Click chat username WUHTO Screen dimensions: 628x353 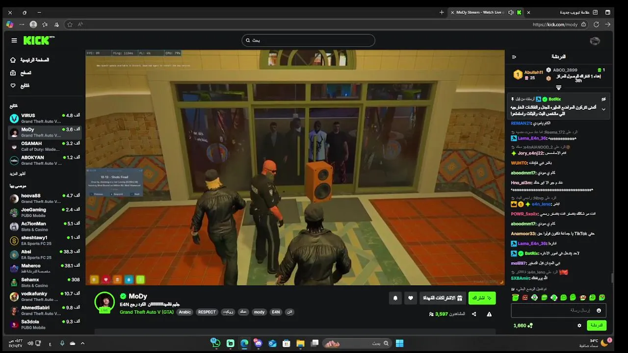point(519,163)
